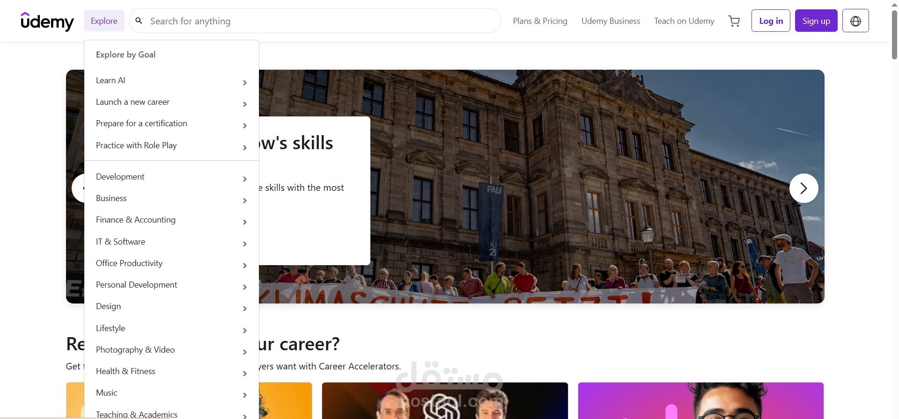Open Music category

(x=171, y=393)
